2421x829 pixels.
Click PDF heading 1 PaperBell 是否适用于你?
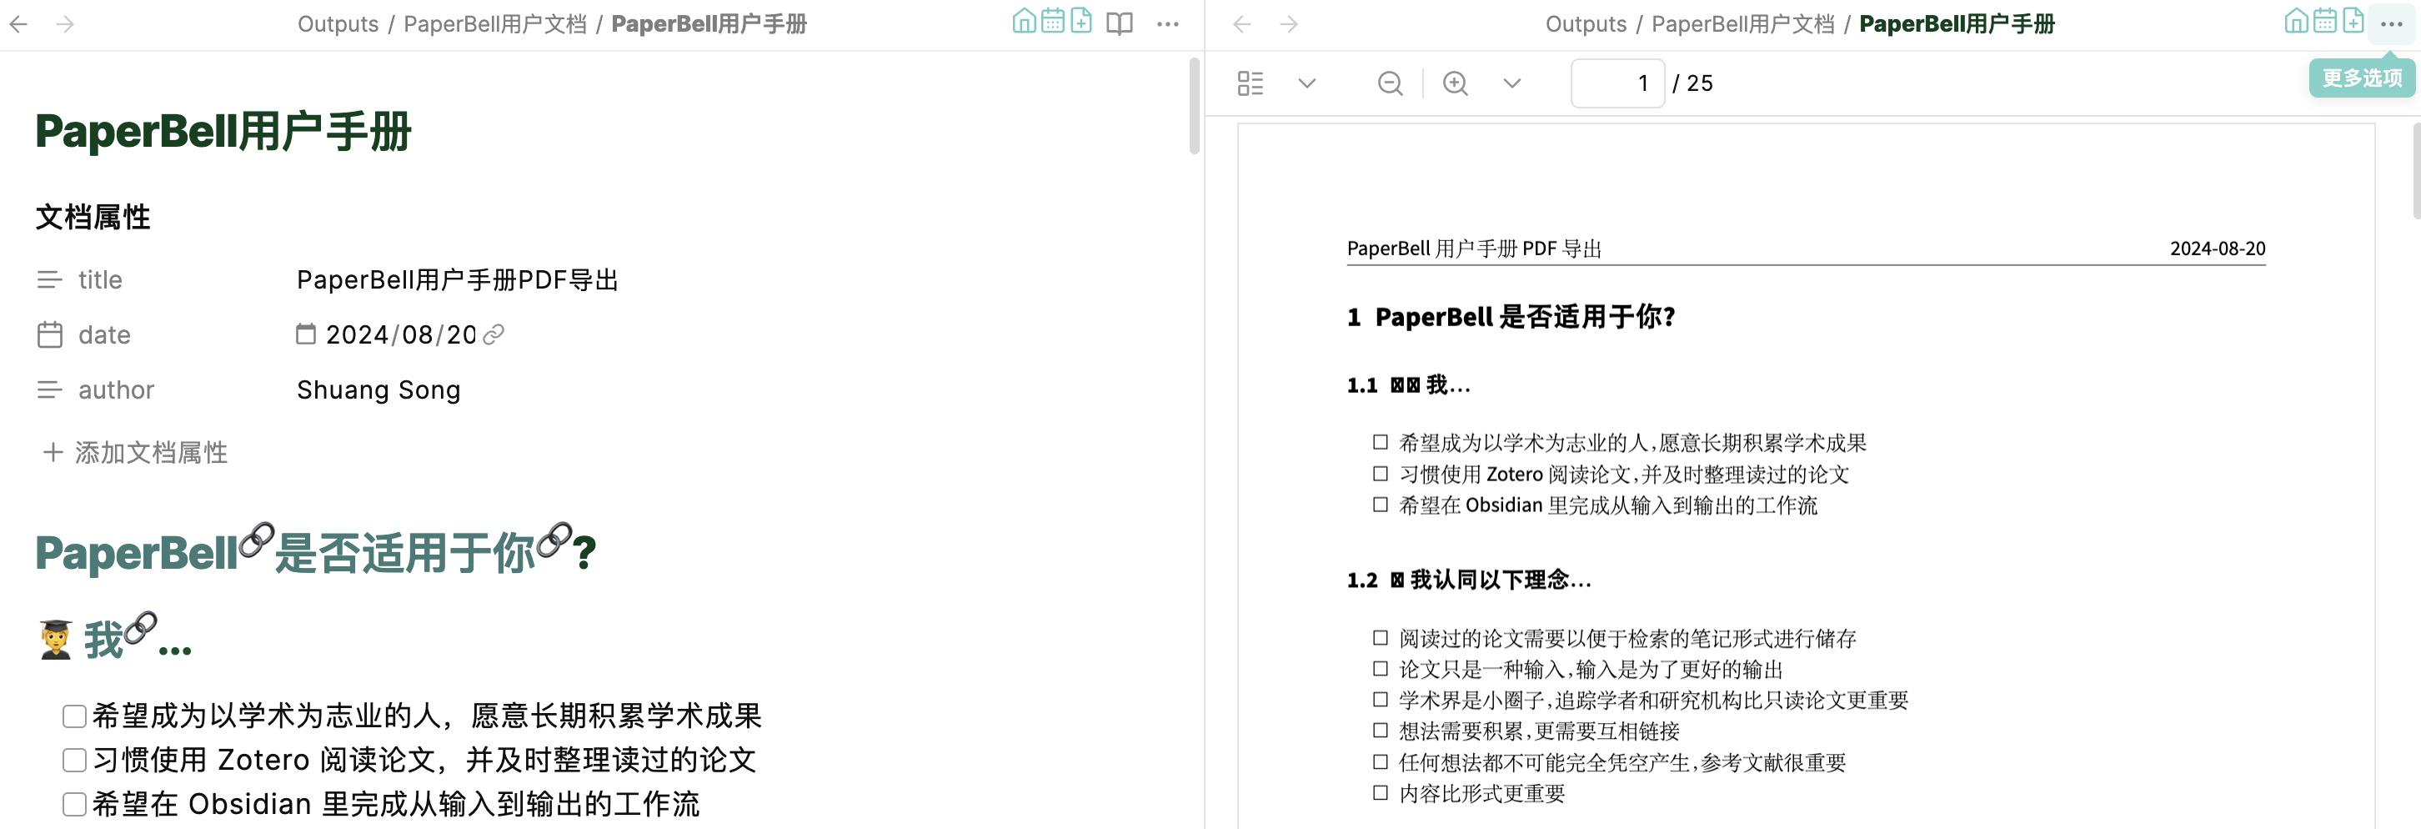(1511, 317)
